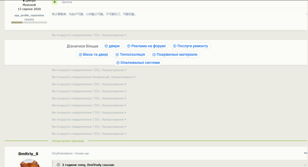Open the Послуги ремонту chip
The width and height of the screenshot is (308, 167).
tap(190, 46)
